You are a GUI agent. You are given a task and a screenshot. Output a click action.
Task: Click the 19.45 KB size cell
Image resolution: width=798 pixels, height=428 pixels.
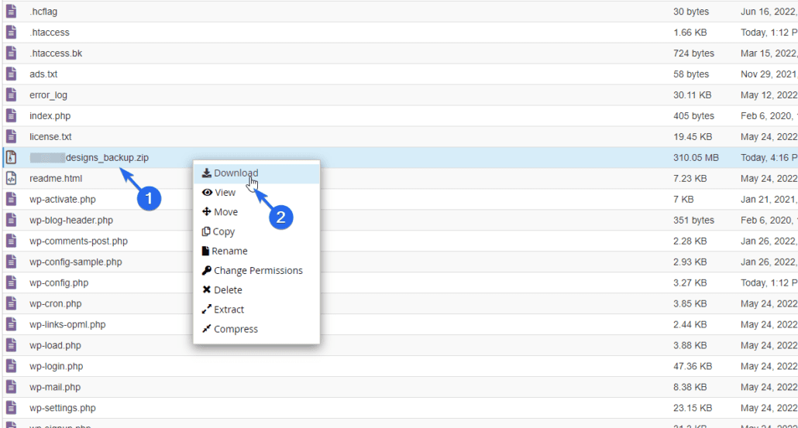click(692, 137)
